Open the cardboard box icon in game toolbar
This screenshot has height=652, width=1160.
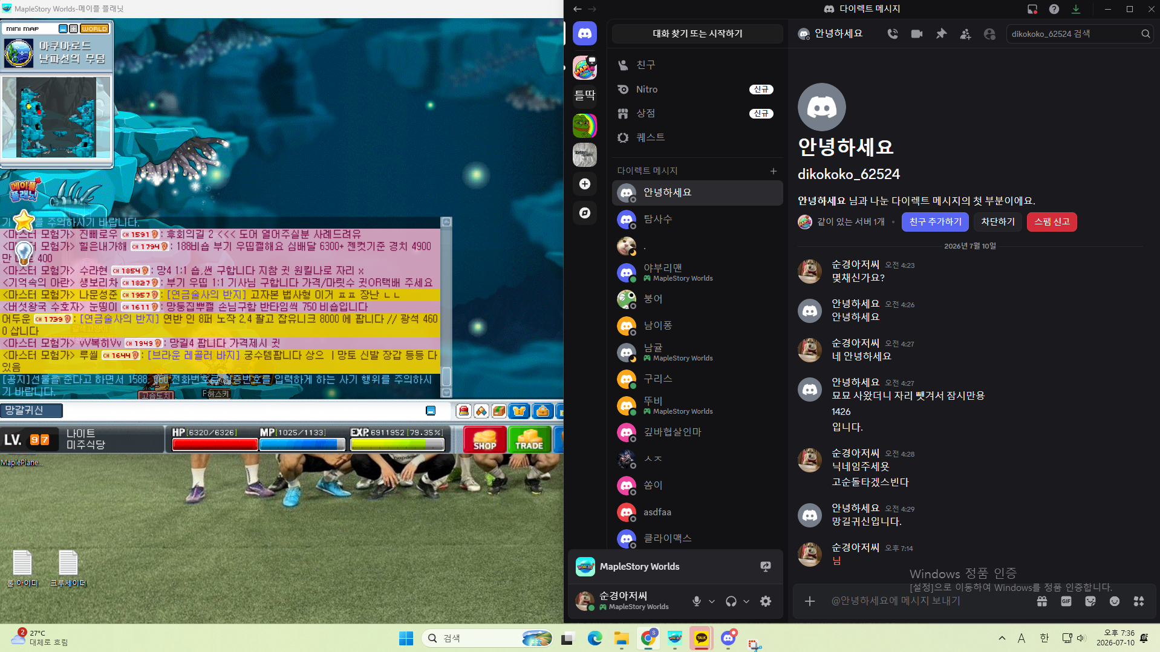(499, 411)
